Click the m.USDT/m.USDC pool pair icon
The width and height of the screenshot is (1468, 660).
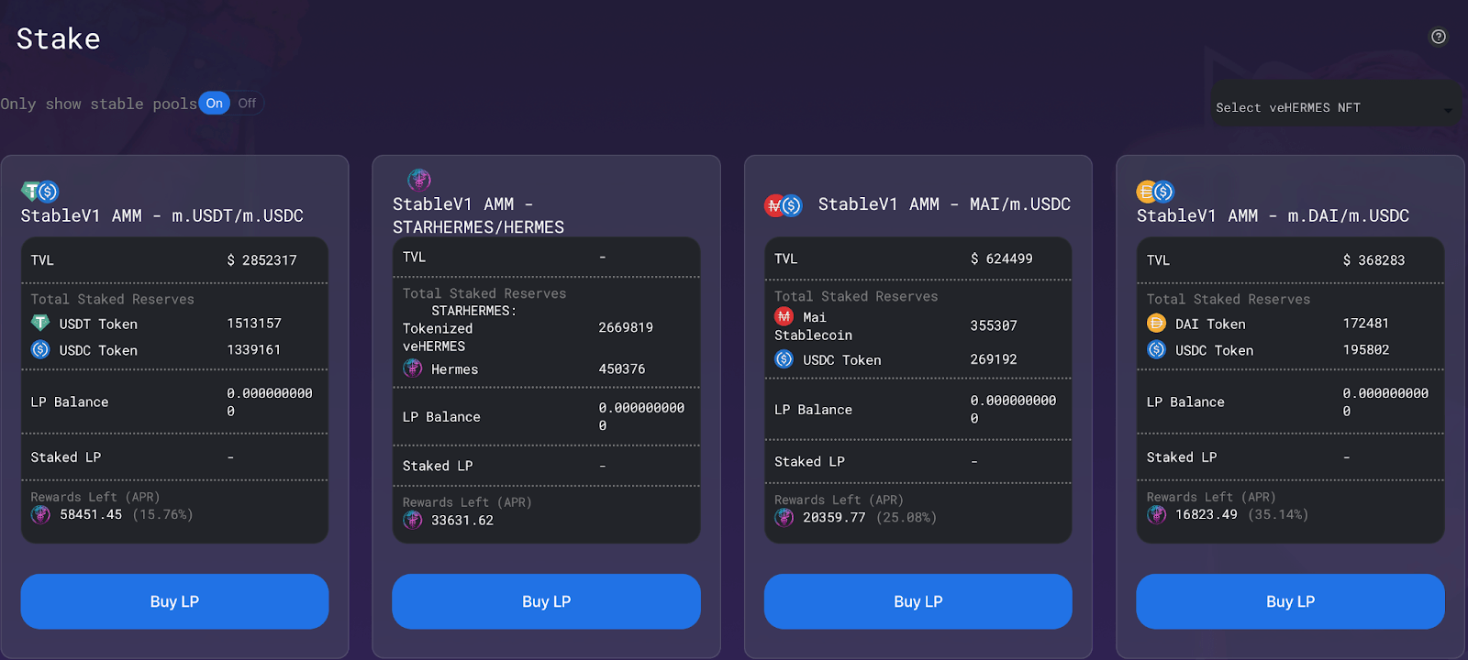tap(40, 192)
